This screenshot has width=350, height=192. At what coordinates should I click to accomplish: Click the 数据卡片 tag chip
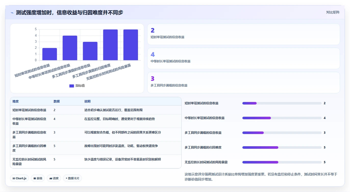pos(72,178)
